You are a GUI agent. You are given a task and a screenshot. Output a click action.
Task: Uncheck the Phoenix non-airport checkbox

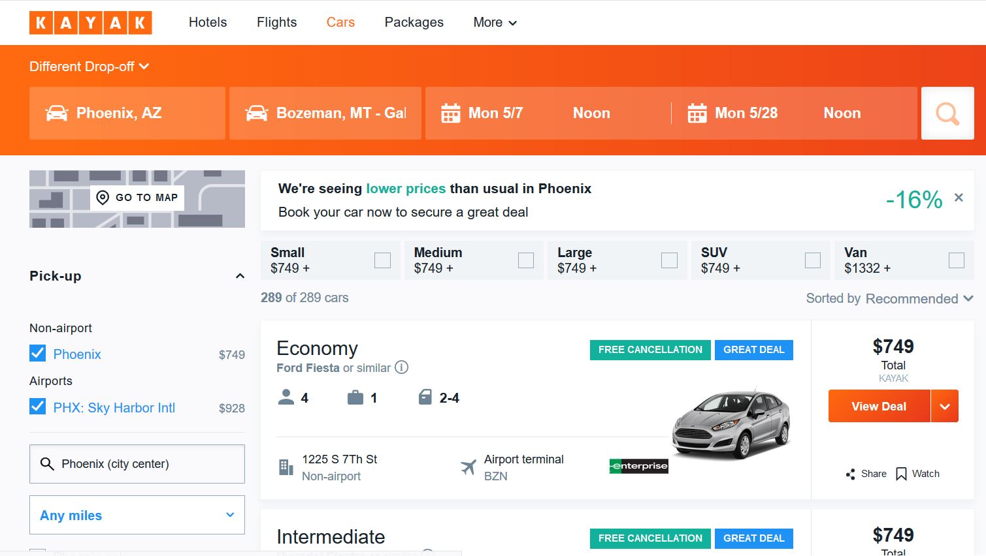pyautogui.click(x=38, y=354)
